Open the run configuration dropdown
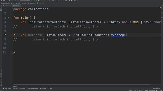This screenshot has width=163, height=91. coord(25,1)
